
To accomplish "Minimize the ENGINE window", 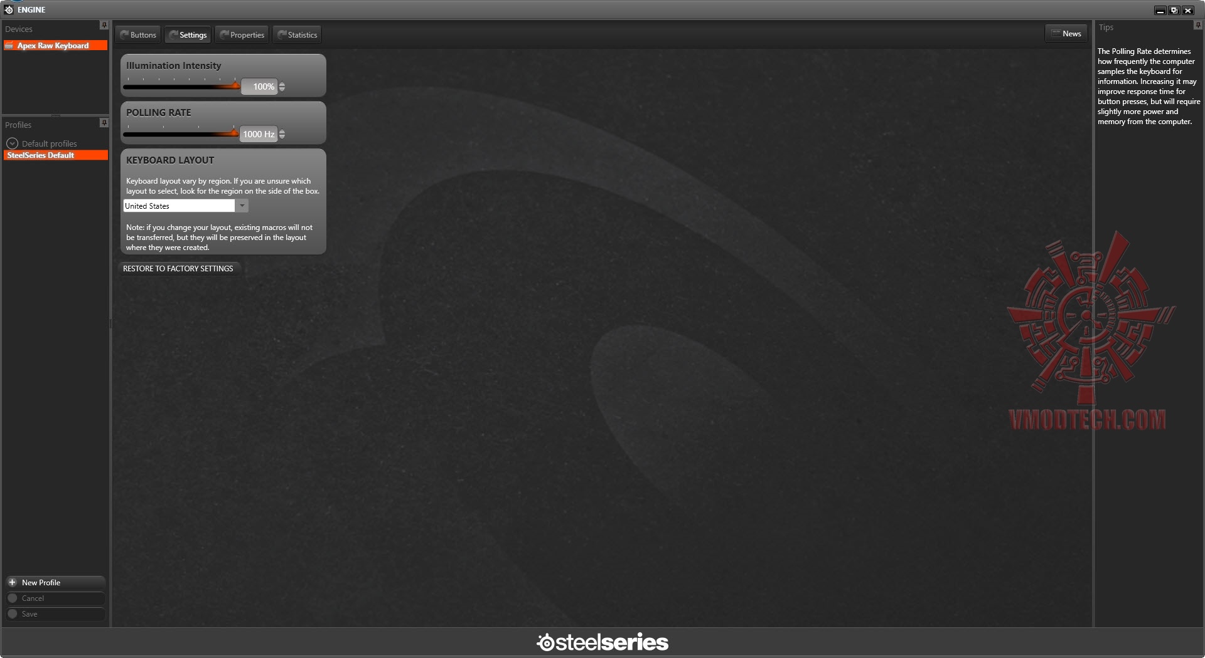I will [1160, 10].
